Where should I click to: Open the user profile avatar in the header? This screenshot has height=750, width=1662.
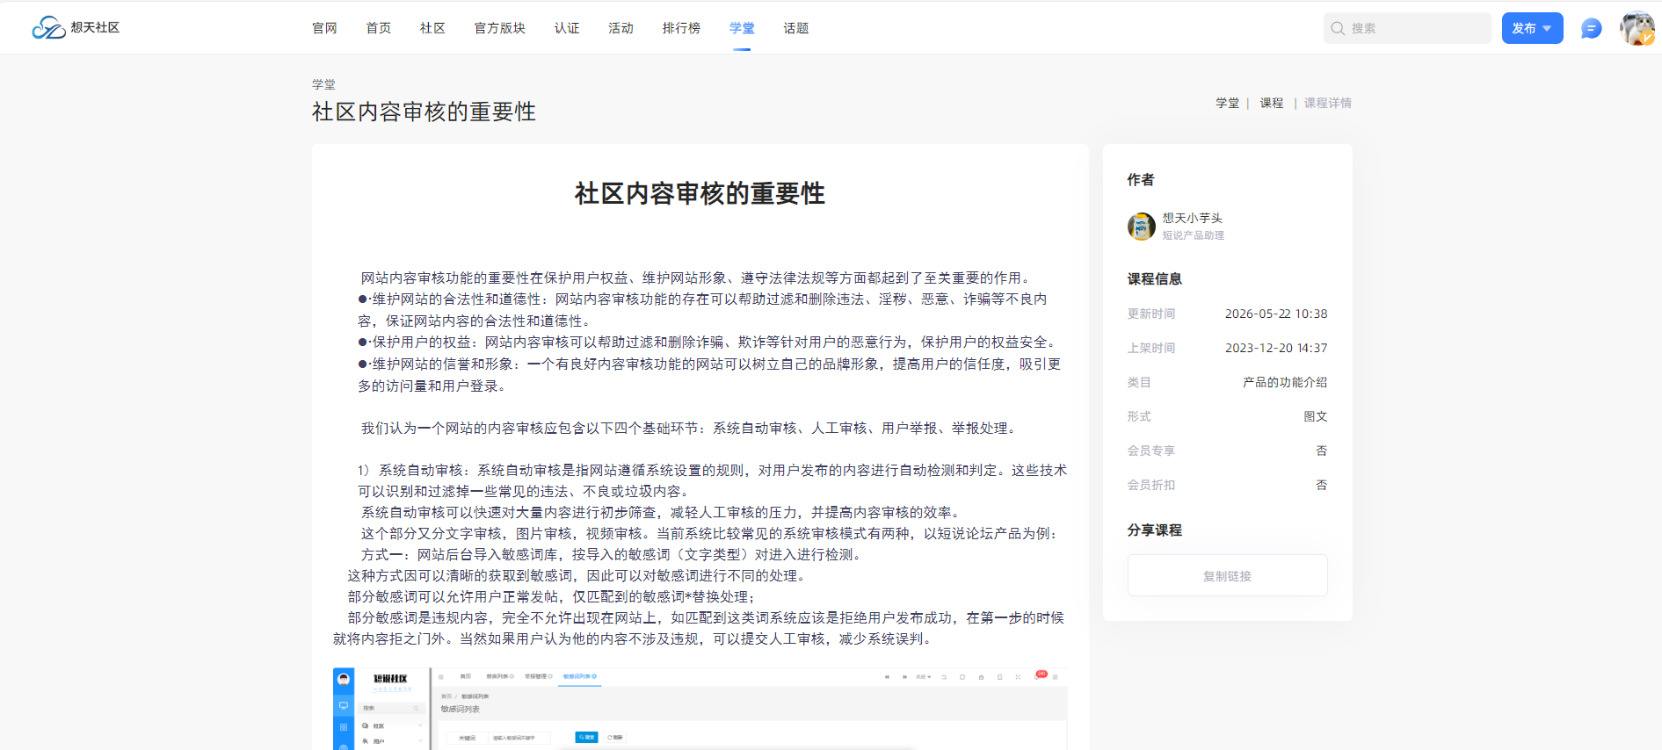point(1637,28)
